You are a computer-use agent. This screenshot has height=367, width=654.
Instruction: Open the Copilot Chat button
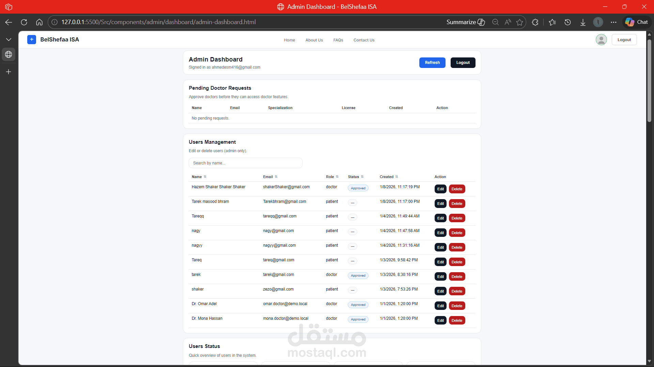(637, 22)
